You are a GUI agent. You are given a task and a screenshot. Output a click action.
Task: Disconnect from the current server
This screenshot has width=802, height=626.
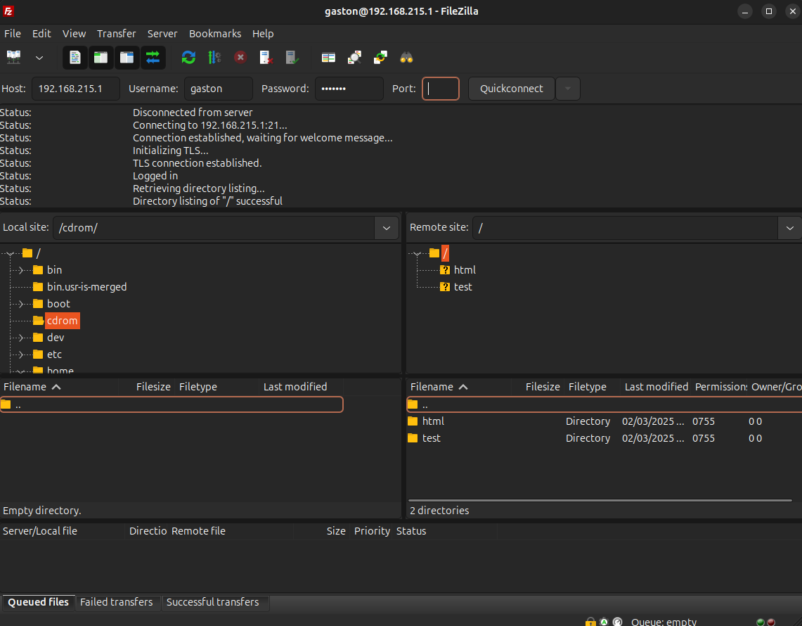coord(266,58)
